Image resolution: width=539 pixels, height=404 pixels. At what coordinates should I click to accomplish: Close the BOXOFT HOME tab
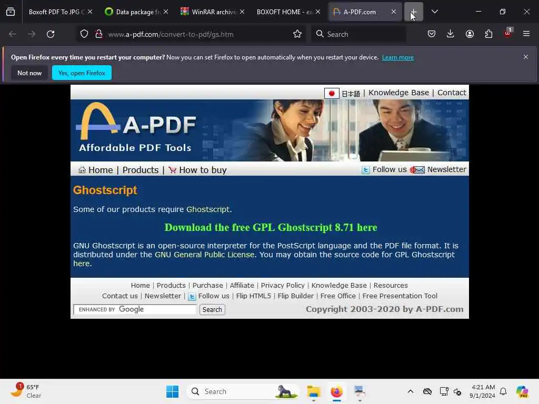click(x=318, y=12)
